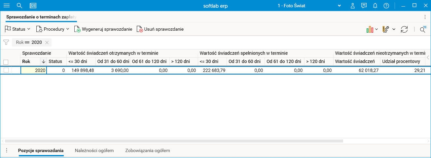Image resolution: width=431 pixels, height=158 pixels.
Task: Open the user profile icon
Action: (x=353, y=6)
